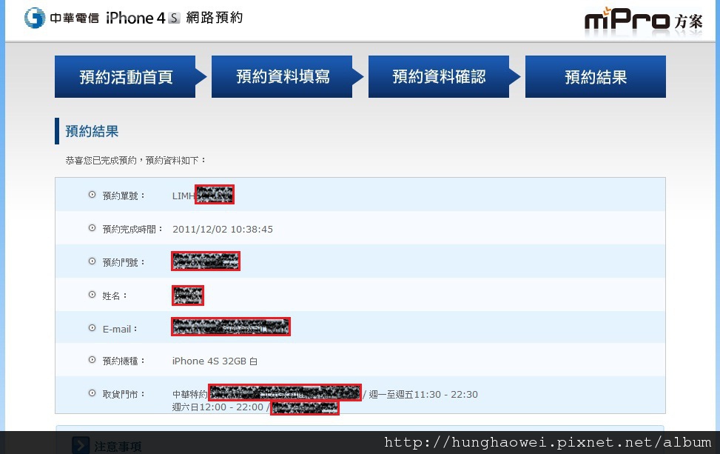
Task: Click the 預約門號 label
Action: [x=124, y=262]
